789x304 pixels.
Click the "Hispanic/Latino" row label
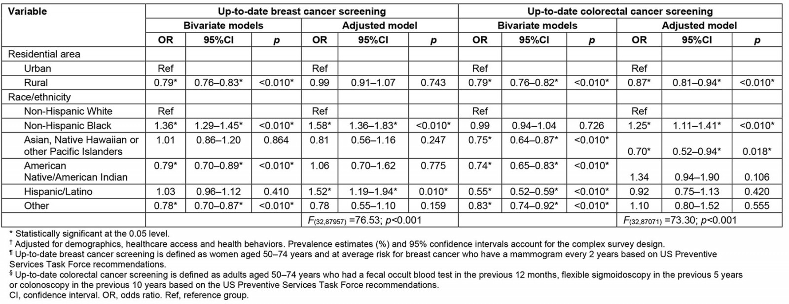[58, 191]
